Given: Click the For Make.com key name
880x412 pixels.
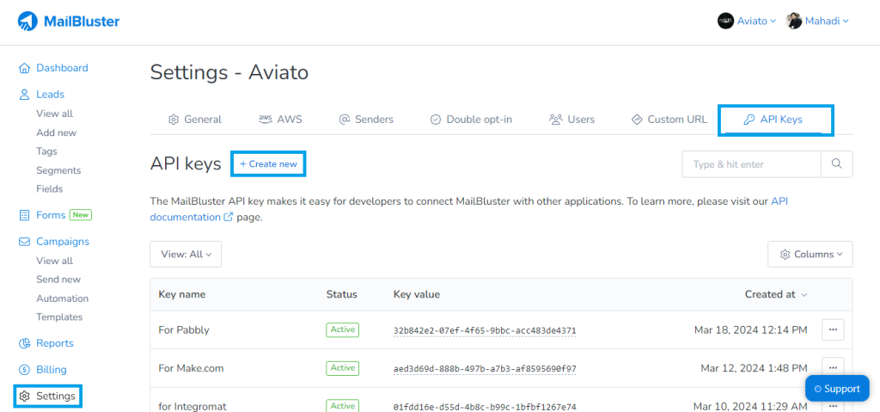Looking at the screenshot, I should (191, 368).
